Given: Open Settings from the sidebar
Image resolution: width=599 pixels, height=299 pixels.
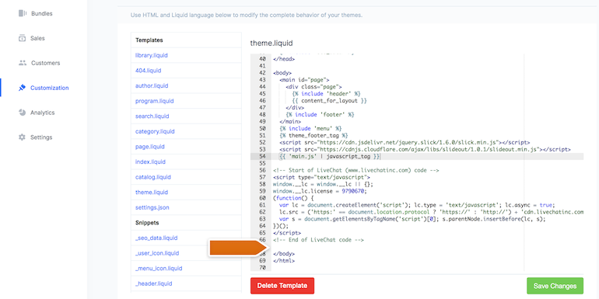Looking at the screenshot, I should tap(41, 137).
